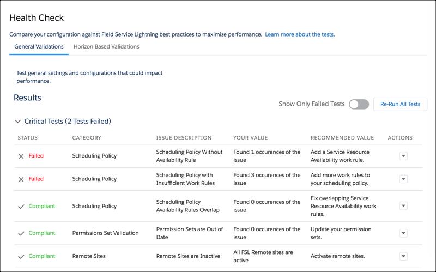The width and height of the screenshot is (436, 272).
Task: Click 'Show Only Failed Tests' label
Action: 311,104
